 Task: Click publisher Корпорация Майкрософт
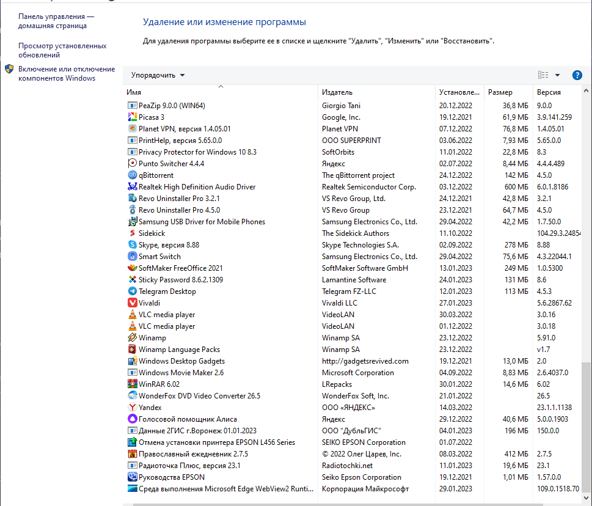tap(365, 489)
